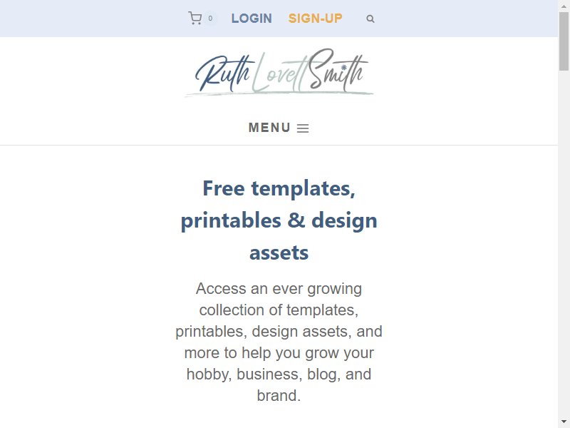Screen dimensions: 570x428
Task: Open the shopping cart icon
Action: 195,19
